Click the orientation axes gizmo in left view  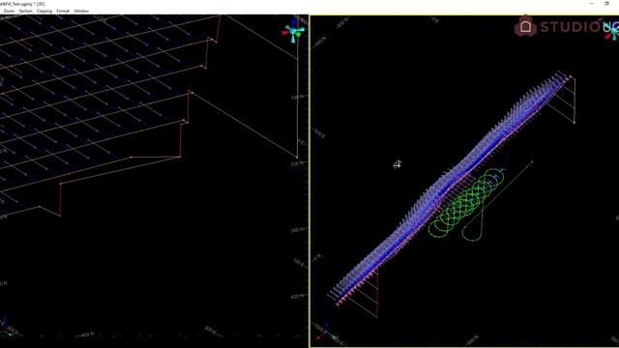coord(294,32)
